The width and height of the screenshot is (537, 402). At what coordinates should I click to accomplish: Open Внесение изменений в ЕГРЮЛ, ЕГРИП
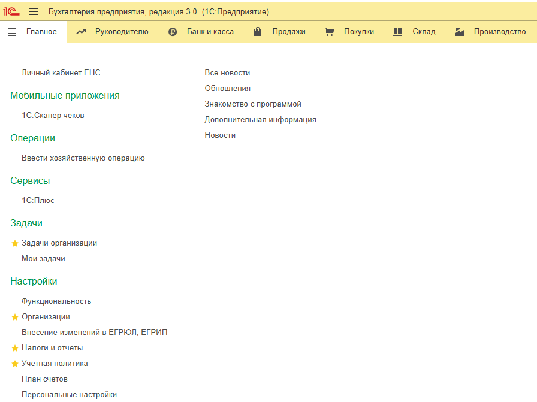click(95, 332)
